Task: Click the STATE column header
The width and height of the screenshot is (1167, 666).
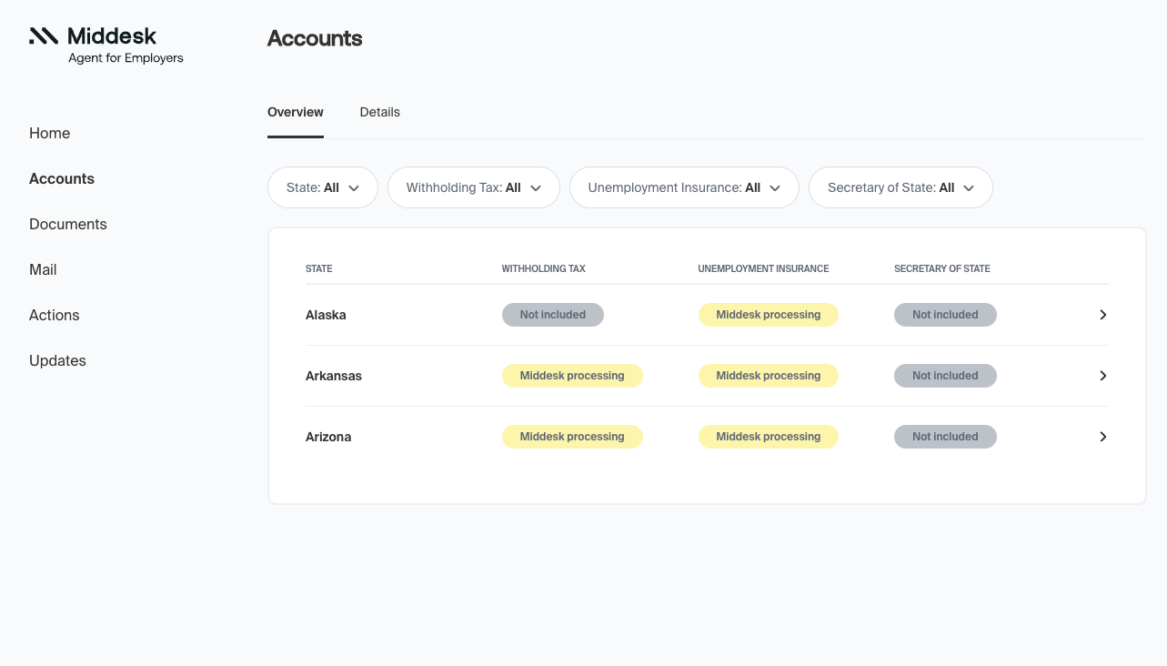Action: click(x=319, y=268)
